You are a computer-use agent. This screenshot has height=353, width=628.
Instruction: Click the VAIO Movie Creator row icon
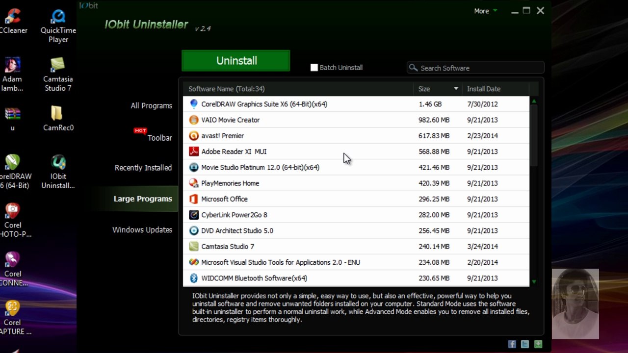point(194,120)
